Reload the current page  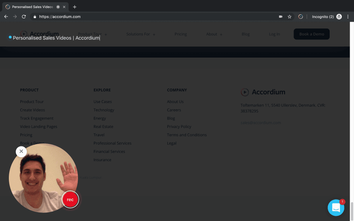24,17
